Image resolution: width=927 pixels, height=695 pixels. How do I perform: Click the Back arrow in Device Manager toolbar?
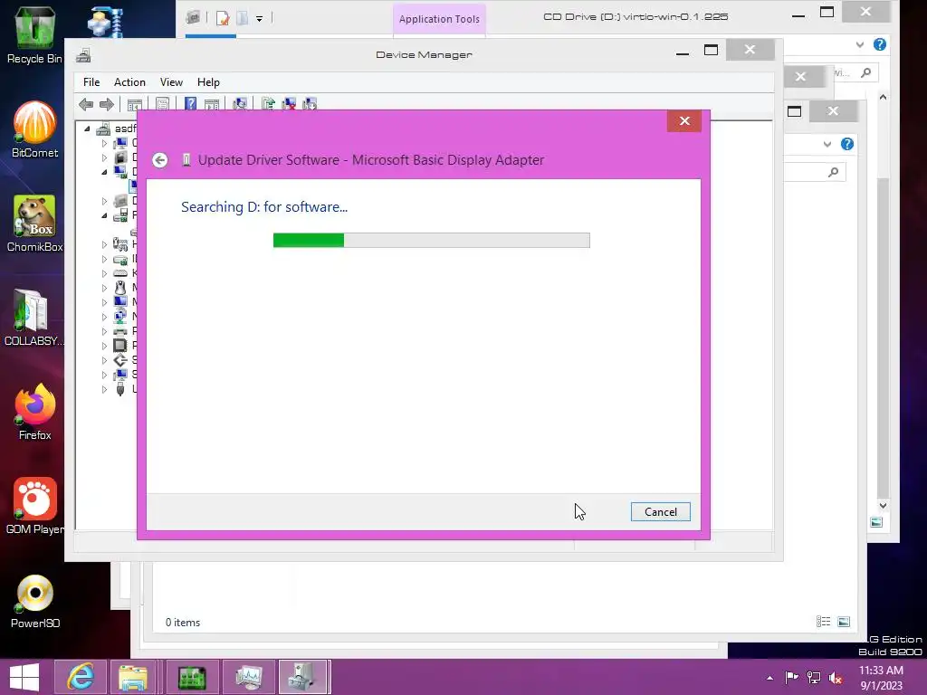[86, 105]
